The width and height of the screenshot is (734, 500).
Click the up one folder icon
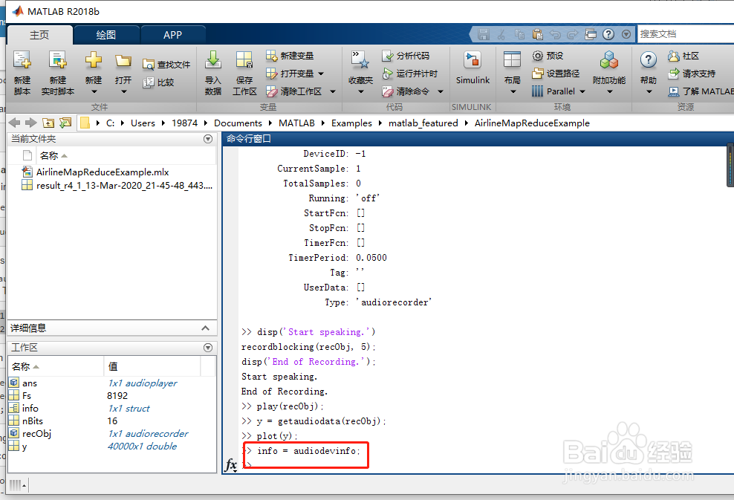coord(48,123)
